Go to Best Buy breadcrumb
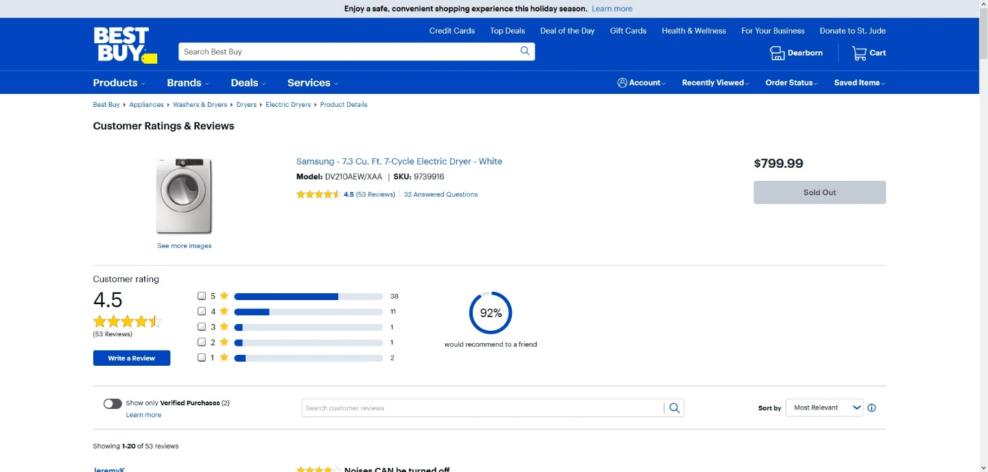 106,105
